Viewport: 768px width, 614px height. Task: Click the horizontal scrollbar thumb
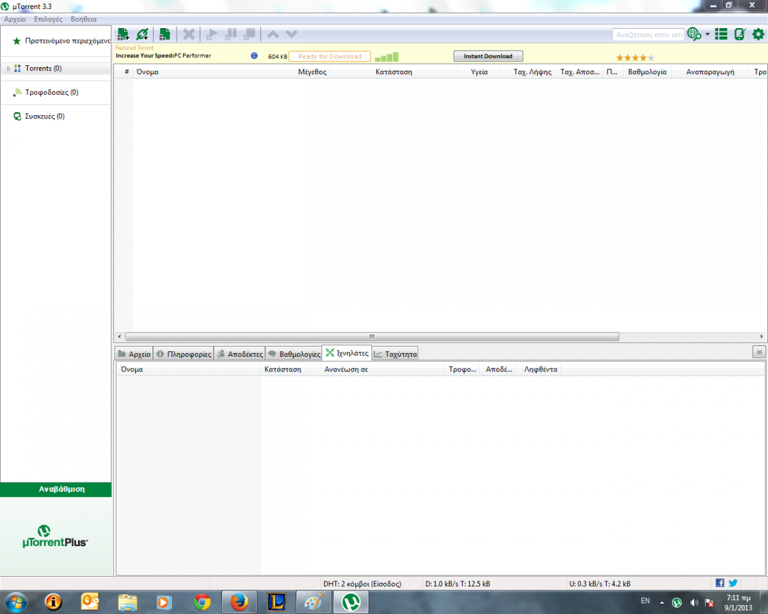372,336
